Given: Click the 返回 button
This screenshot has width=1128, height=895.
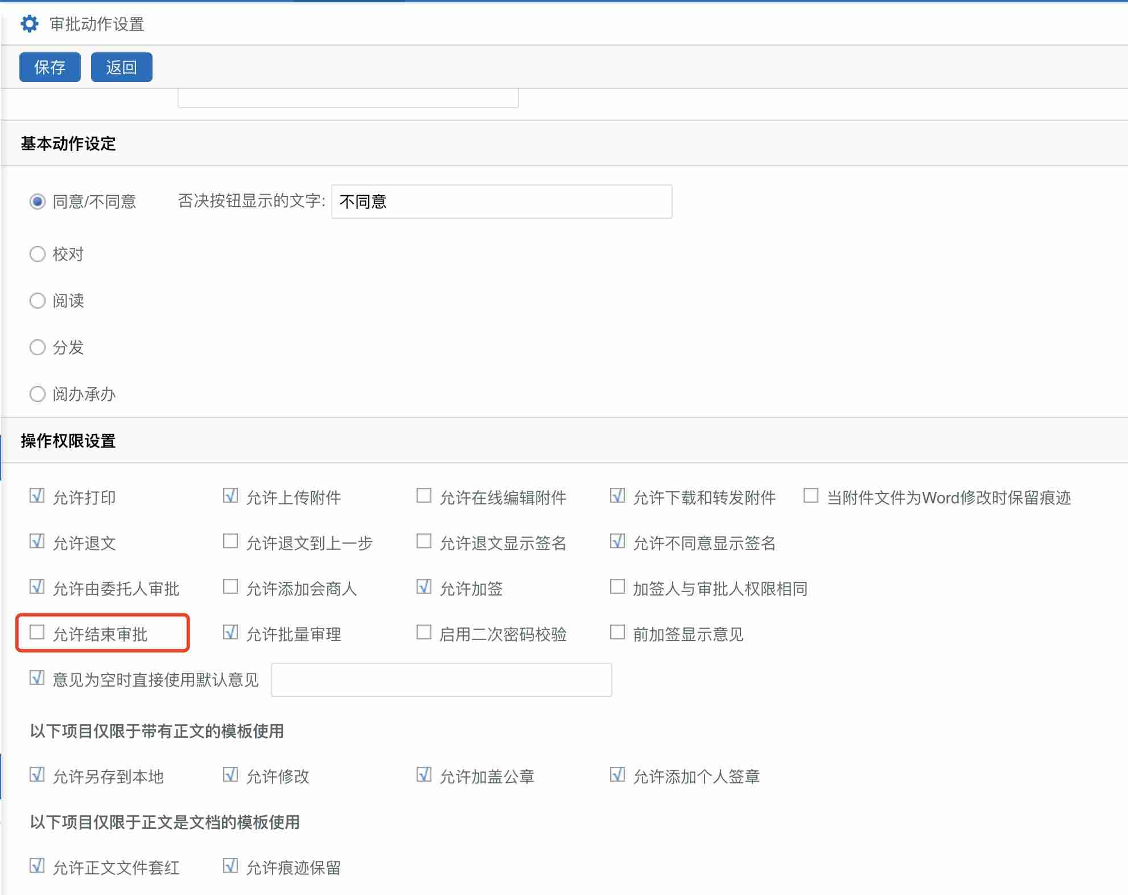Looking at the screenshot, I should click(121, 67).
